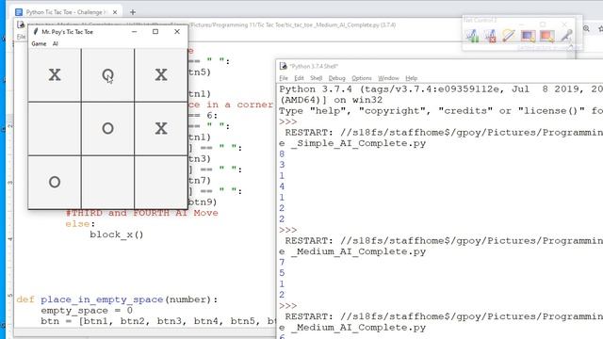Click the blue screen capture icon in Net Control
The height and width of the screenshot is (339, 603).
click(528, 36)
